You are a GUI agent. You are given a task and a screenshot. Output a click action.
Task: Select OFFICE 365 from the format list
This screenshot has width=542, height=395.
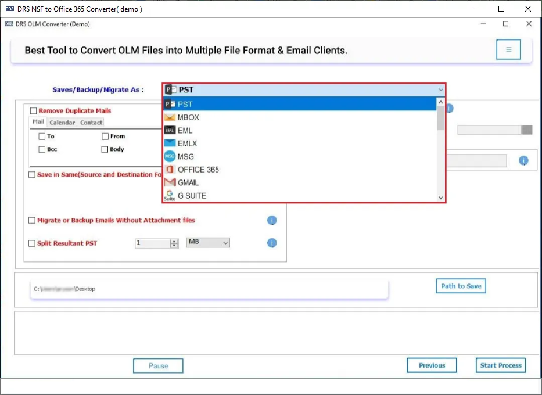coord(300,170)
